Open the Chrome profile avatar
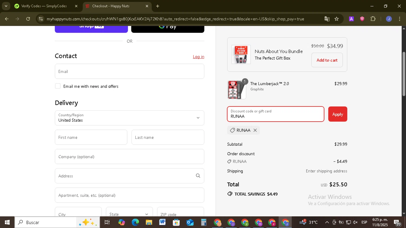 389,19
